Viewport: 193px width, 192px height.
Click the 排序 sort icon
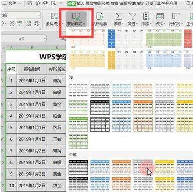146,16
